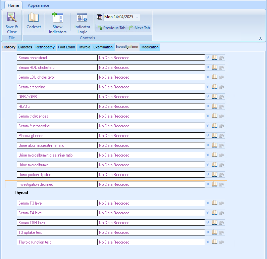This screenshot has height=259, width=267.
Task: Open codeset book for Thyroid function test
Action: tap(215, 242)
